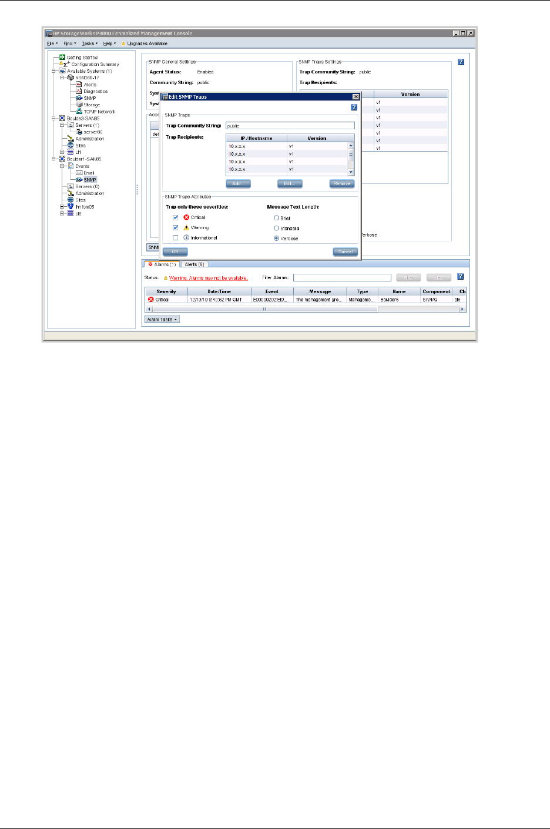Viewport: 550px width, 829px height.
Task: Collapse the Servers (1) tree node
Action: coord(62,125)
